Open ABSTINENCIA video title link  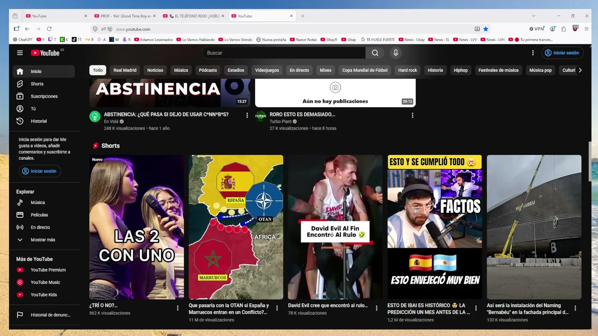point(166,114)
